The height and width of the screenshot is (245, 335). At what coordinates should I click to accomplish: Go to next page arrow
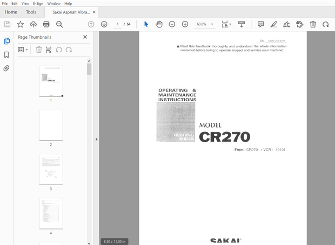(104, 24)
